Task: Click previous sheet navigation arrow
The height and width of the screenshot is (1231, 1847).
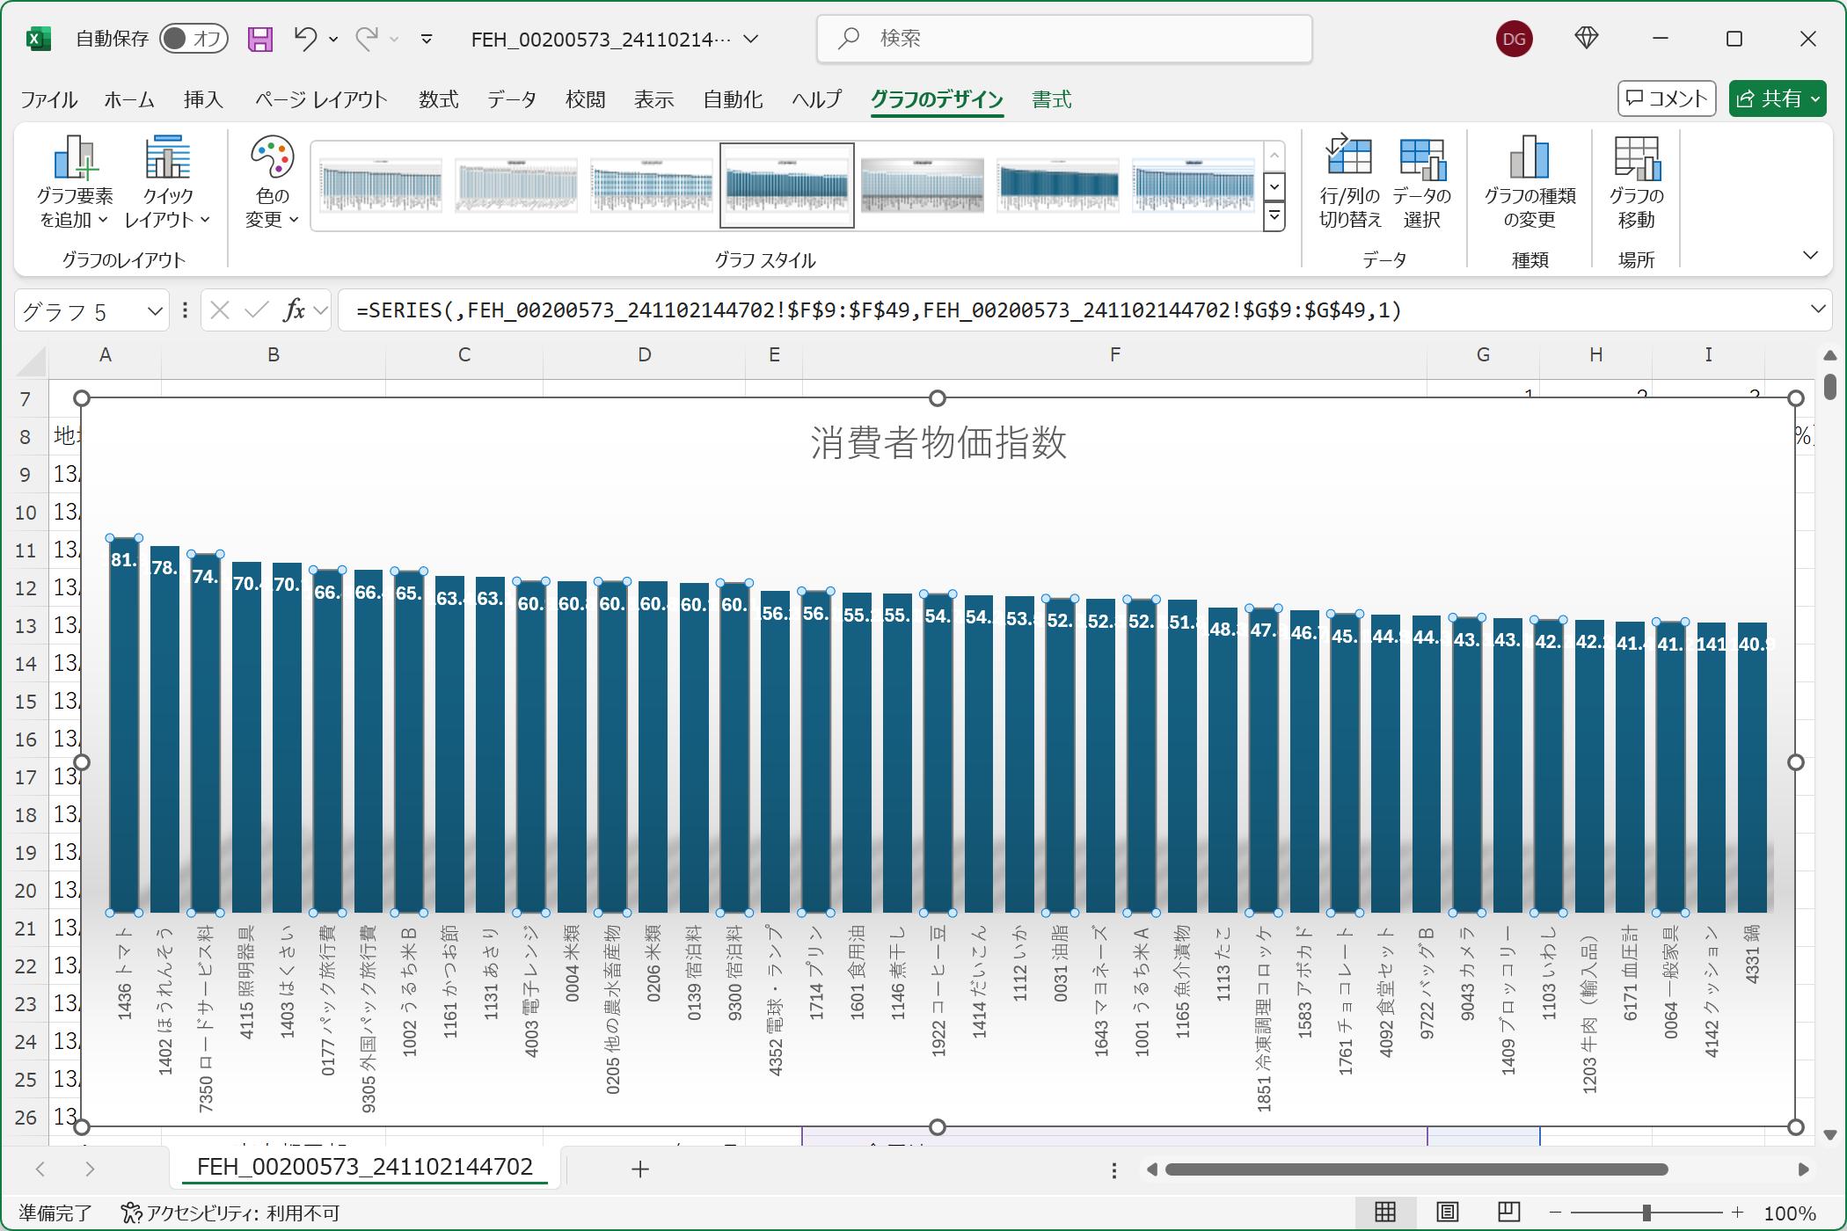Action: pyautogui.click(x=40, y=1169)
